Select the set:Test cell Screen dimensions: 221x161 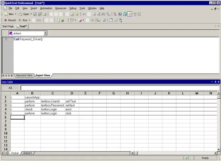tap(72, 102)
